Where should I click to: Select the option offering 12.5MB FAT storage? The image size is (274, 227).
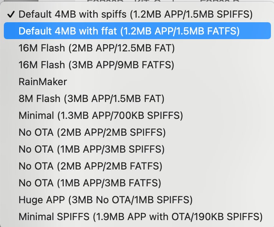(x=97, y=48)
